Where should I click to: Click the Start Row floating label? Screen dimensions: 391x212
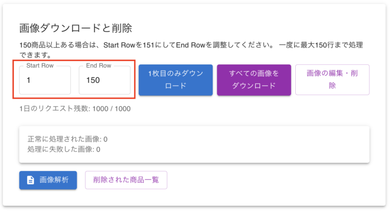40,66
